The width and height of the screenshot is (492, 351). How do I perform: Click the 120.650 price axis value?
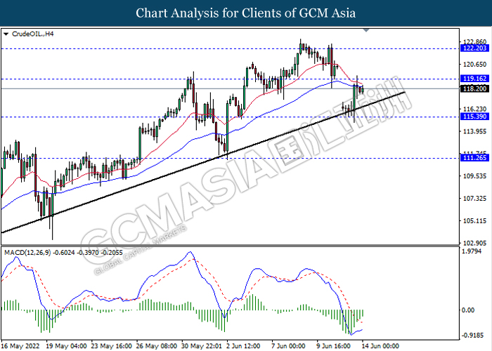coord(474,65)
